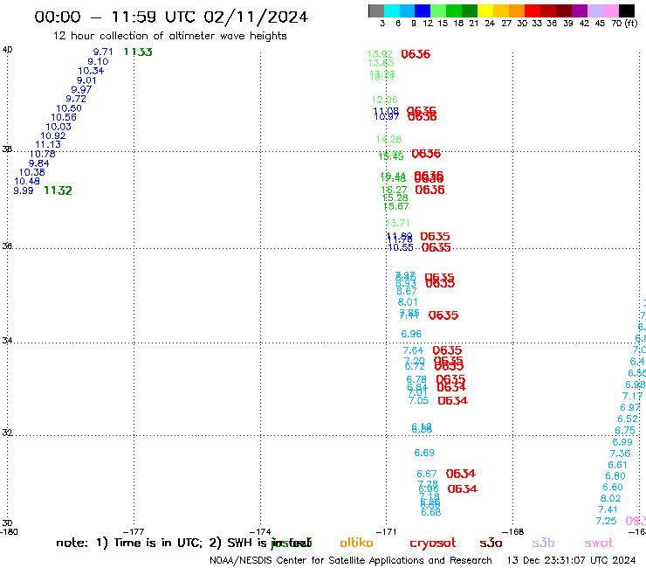Select the cryosat satellite legend label
The height and width of the screenshot is (568, 646).
coord(433,544)
